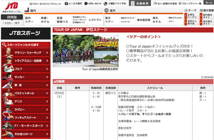
Task: Click the ホーム tab at top right
Action: click(209, 2)
